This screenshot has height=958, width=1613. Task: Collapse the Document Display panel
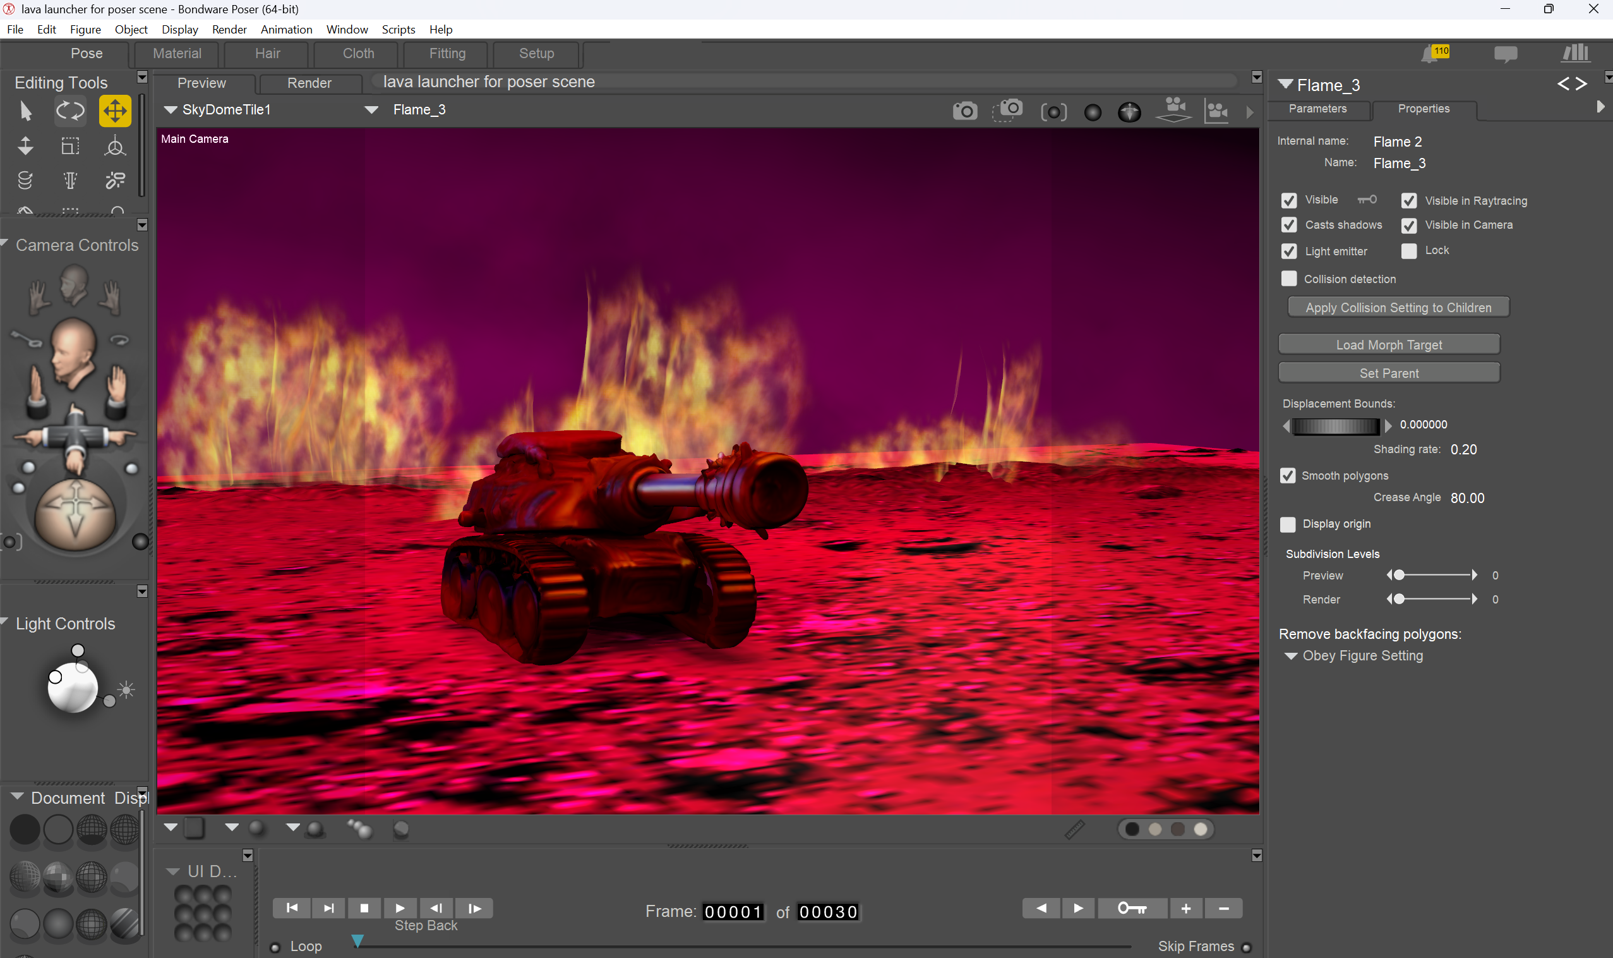tap(18, 797)
